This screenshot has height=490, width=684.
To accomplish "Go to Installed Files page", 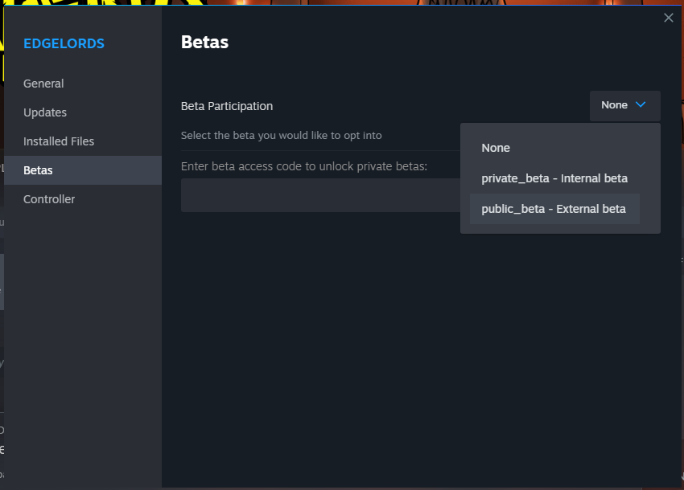I will click(59, 141).
